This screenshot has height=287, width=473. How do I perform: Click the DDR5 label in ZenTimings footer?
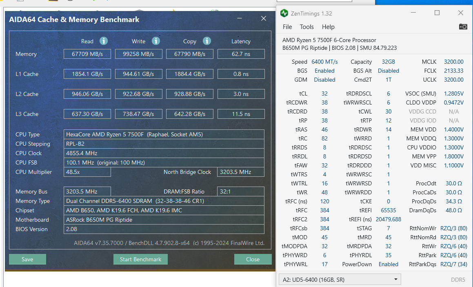point(458,280)
